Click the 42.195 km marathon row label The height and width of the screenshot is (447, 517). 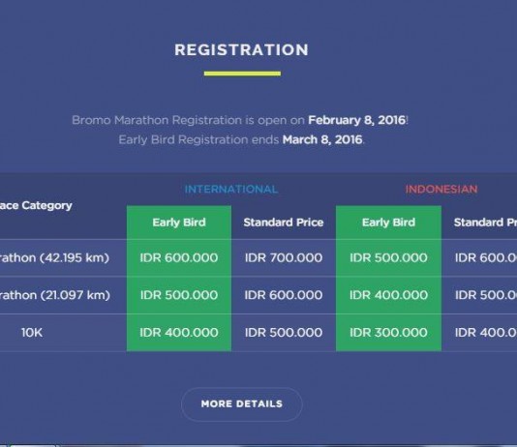[54, 257]
